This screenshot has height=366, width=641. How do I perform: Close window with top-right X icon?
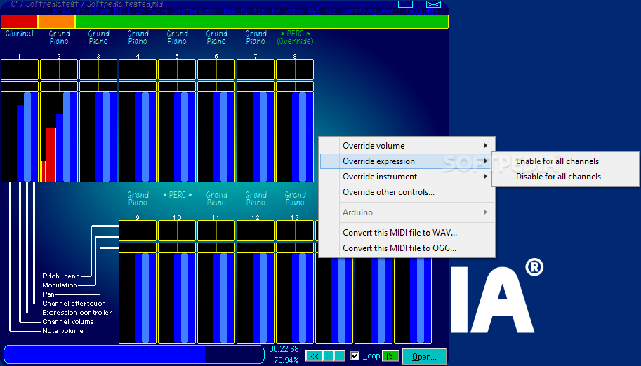(433, 4)
